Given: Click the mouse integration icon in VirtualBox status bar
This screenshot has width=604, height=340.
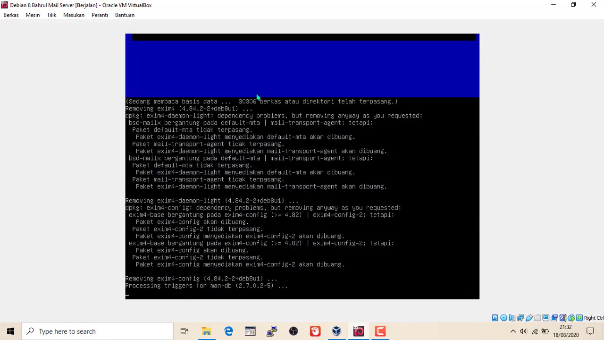Looking at the screenshot, I should 571,318.
